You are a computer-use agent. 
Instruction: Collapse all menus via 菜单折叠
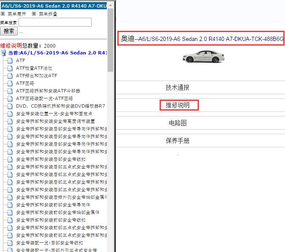48,14
